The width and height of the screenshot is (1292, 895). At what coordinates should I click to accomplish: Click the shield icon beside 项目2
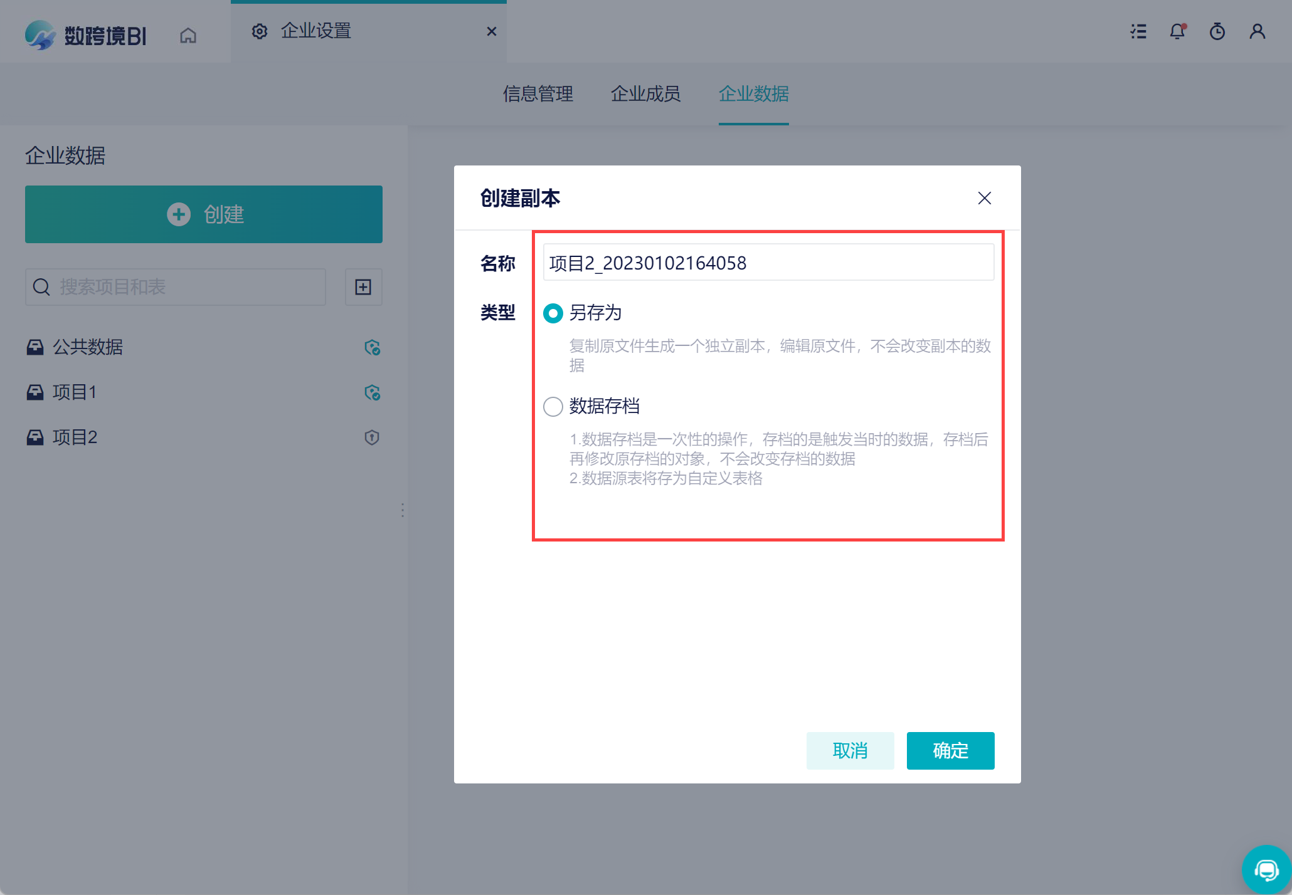click(x=372, y=437)
